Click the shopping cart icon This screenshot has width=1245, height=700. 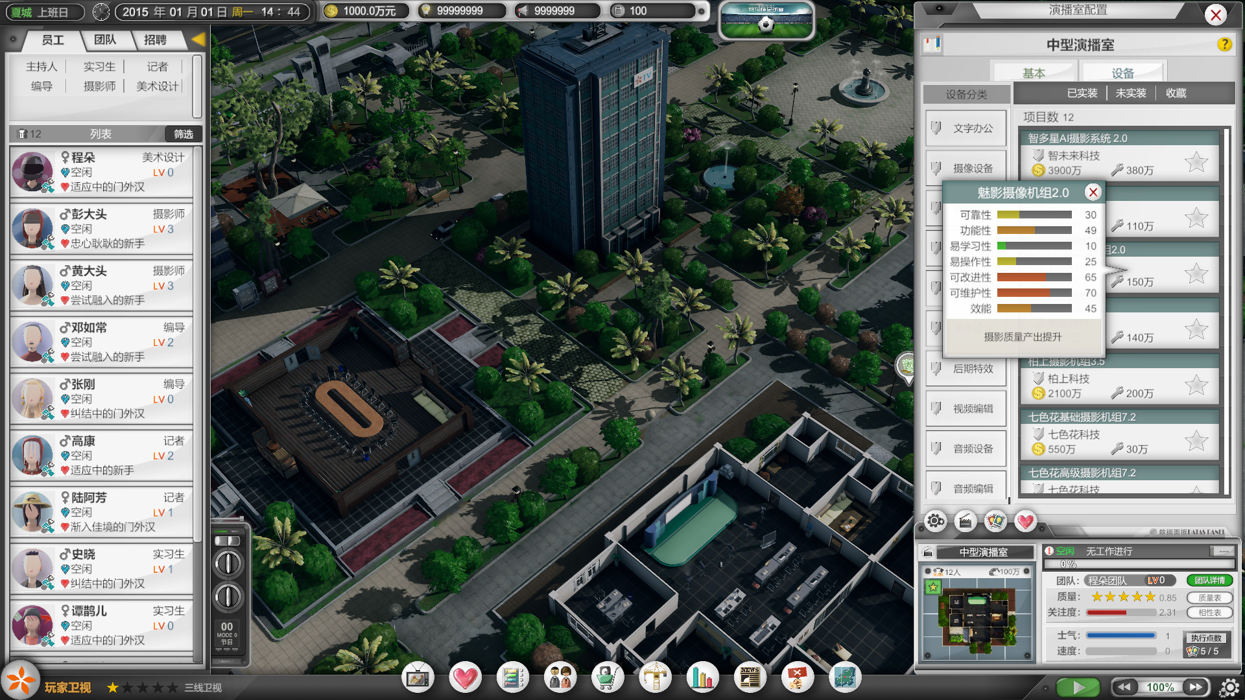click(x=607, y=678)
